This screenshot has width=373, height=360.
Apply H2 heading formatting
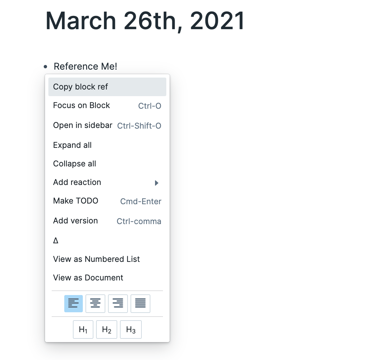(x=107, y=329)
